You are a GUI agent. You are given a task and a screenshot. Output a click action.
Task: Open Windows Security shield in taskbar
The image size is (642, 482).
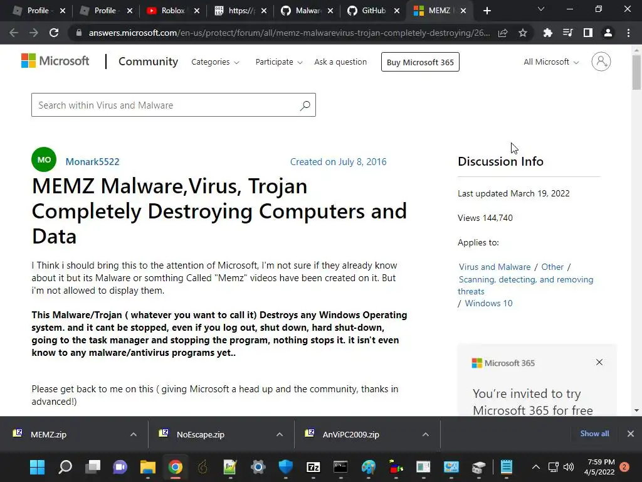point(286,467)
